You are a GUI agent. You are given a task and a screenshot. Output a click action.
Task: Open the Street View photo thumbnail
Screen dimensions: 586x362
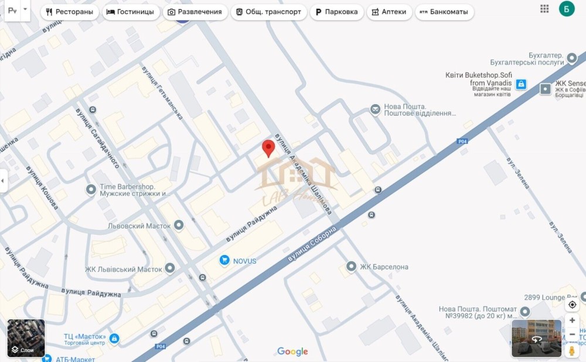[537, 339]
